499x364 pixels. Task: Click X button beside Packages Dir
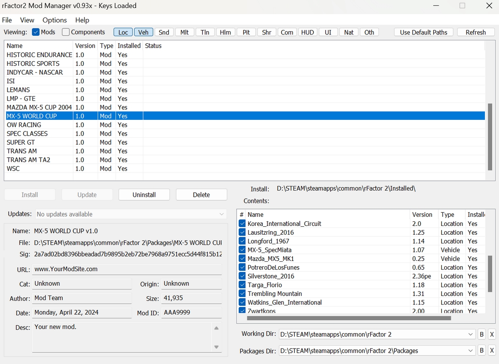(492, 351)
